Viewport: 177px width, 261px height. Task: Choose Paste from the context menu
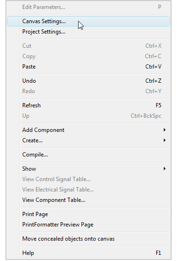88,67
